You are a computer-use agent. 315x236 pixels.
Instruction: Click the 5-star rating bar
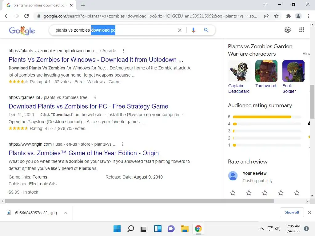(x=267, y=117)
